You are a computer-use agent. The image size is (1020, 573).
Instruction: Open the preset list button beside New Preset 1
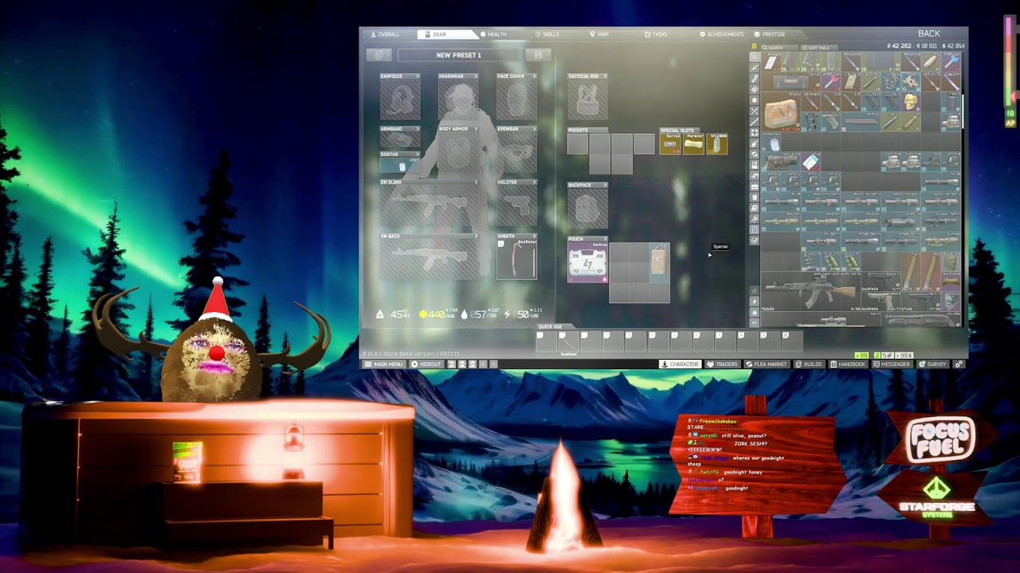[x=379, y=55]
